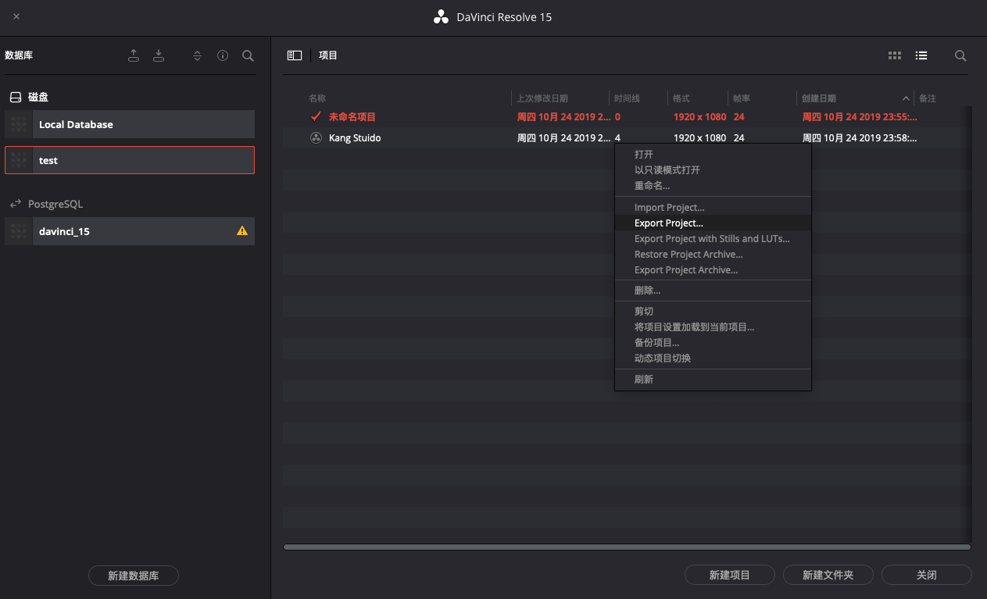This screenshot has height=599, width=987.
Task: Toggle sort arrow on 创建日期 column
Action: click(x=907, y=98)
